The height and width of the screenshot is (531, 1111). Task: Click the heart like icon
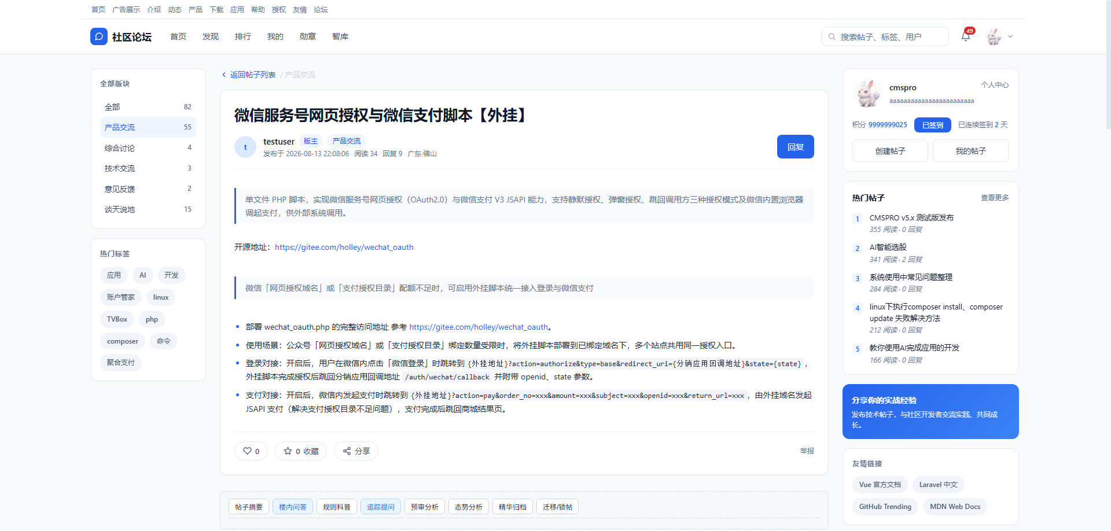click(248, 451)
